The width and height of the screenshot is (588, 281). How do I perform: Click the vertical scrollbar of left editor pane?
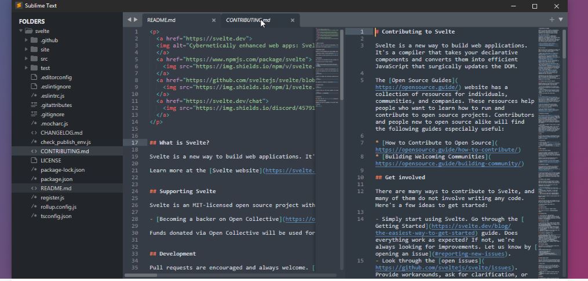pyautogui.click(x=342, y=65)
